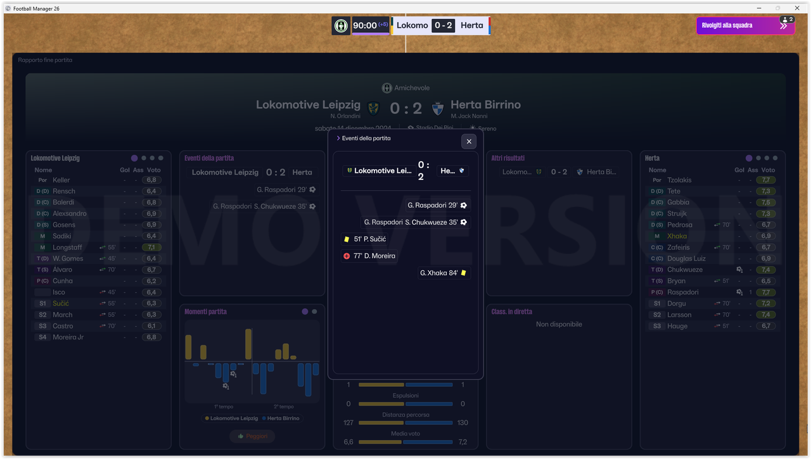
Task: Click the Amichevole competition icon
Action: click(x=386, y=88)
